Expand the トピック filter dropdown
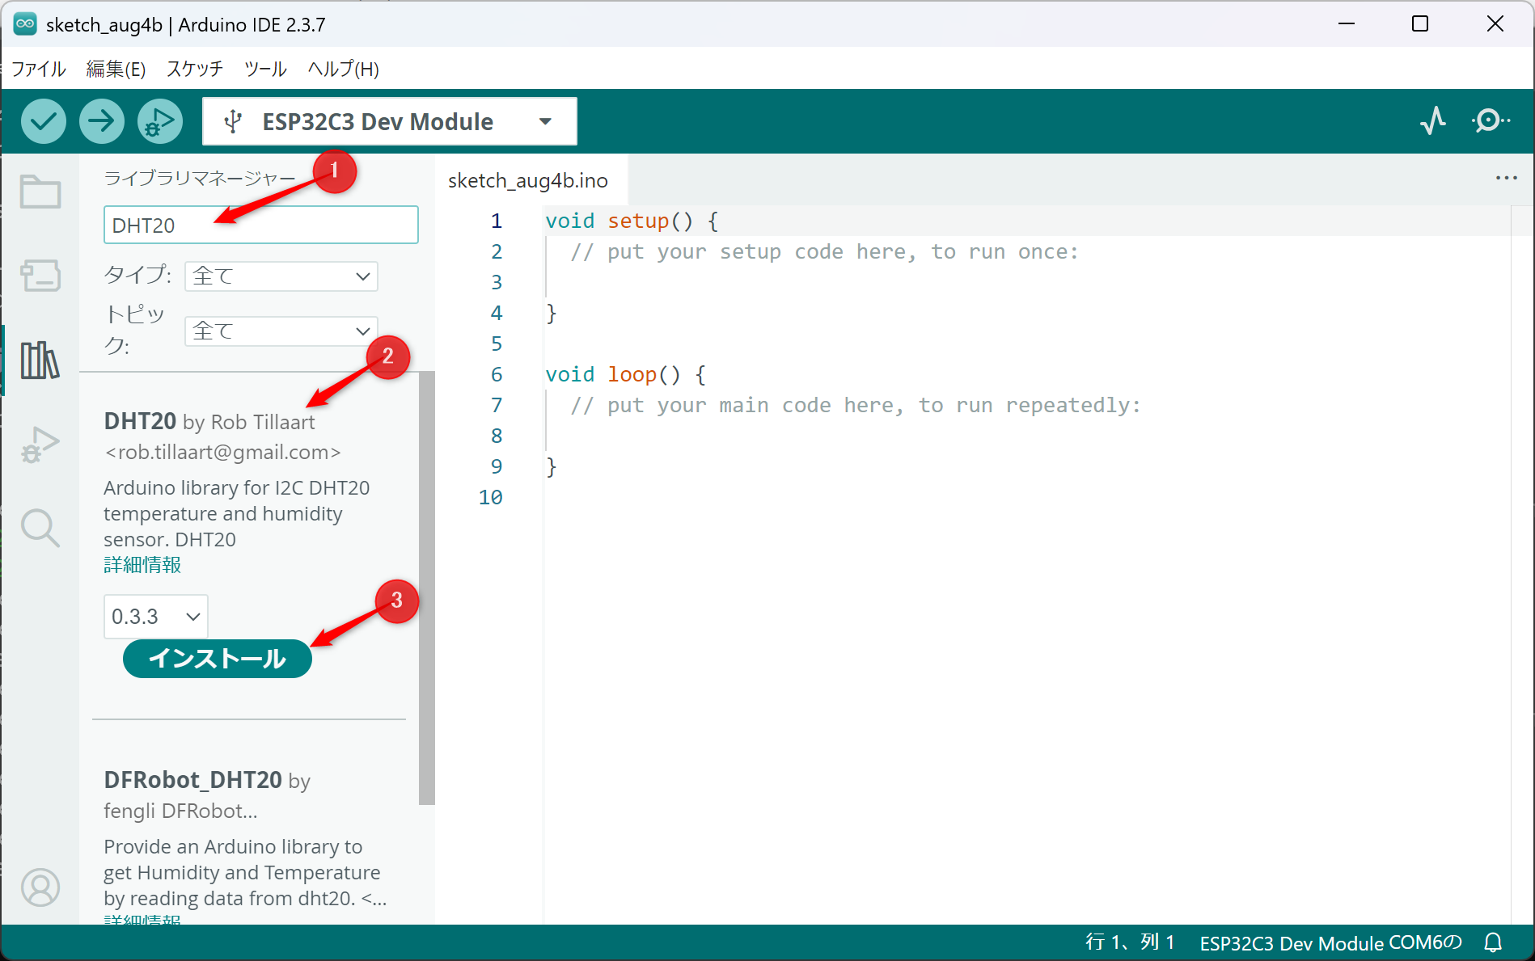The image size is (1535, 961). 281,331
